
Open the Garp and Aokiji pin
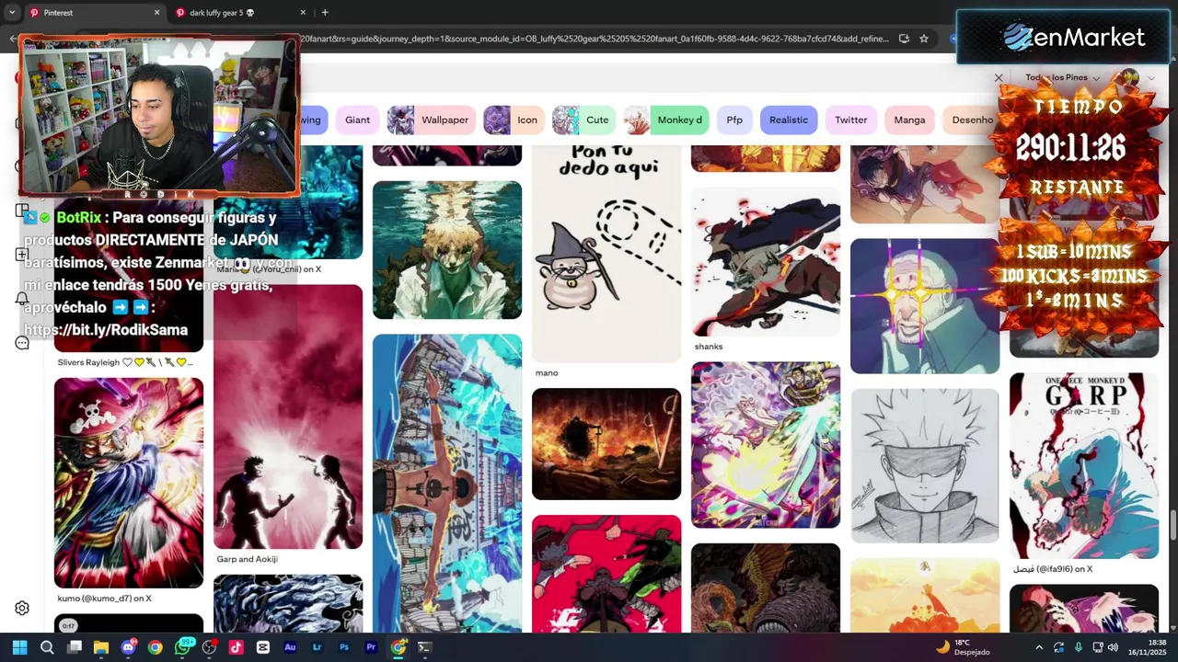[x=288, y=417]
